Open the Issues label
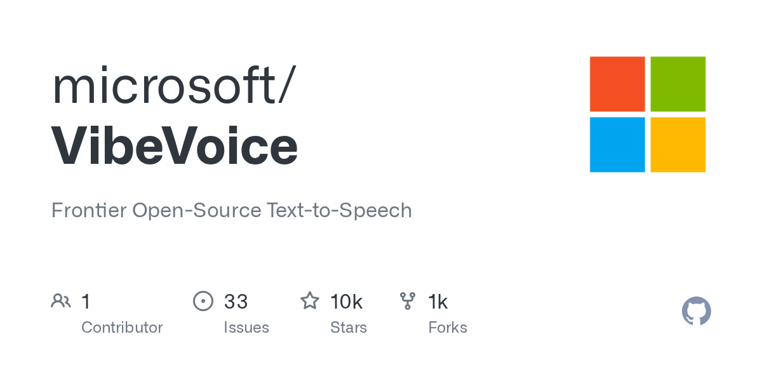762x381 pixels. (x=246, y=328)
